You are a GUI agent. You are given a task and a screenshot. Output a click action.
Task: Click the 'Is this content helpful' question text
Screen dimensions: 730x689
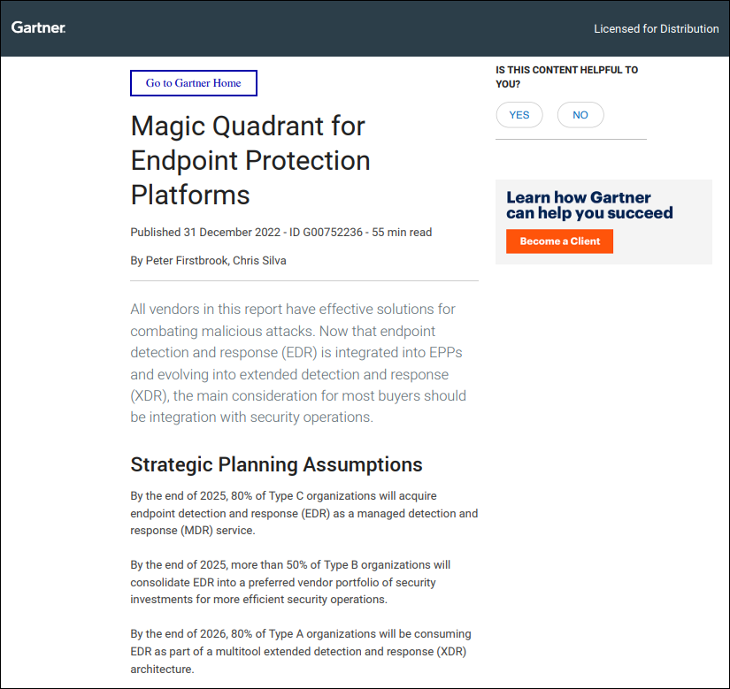[566, 77]
